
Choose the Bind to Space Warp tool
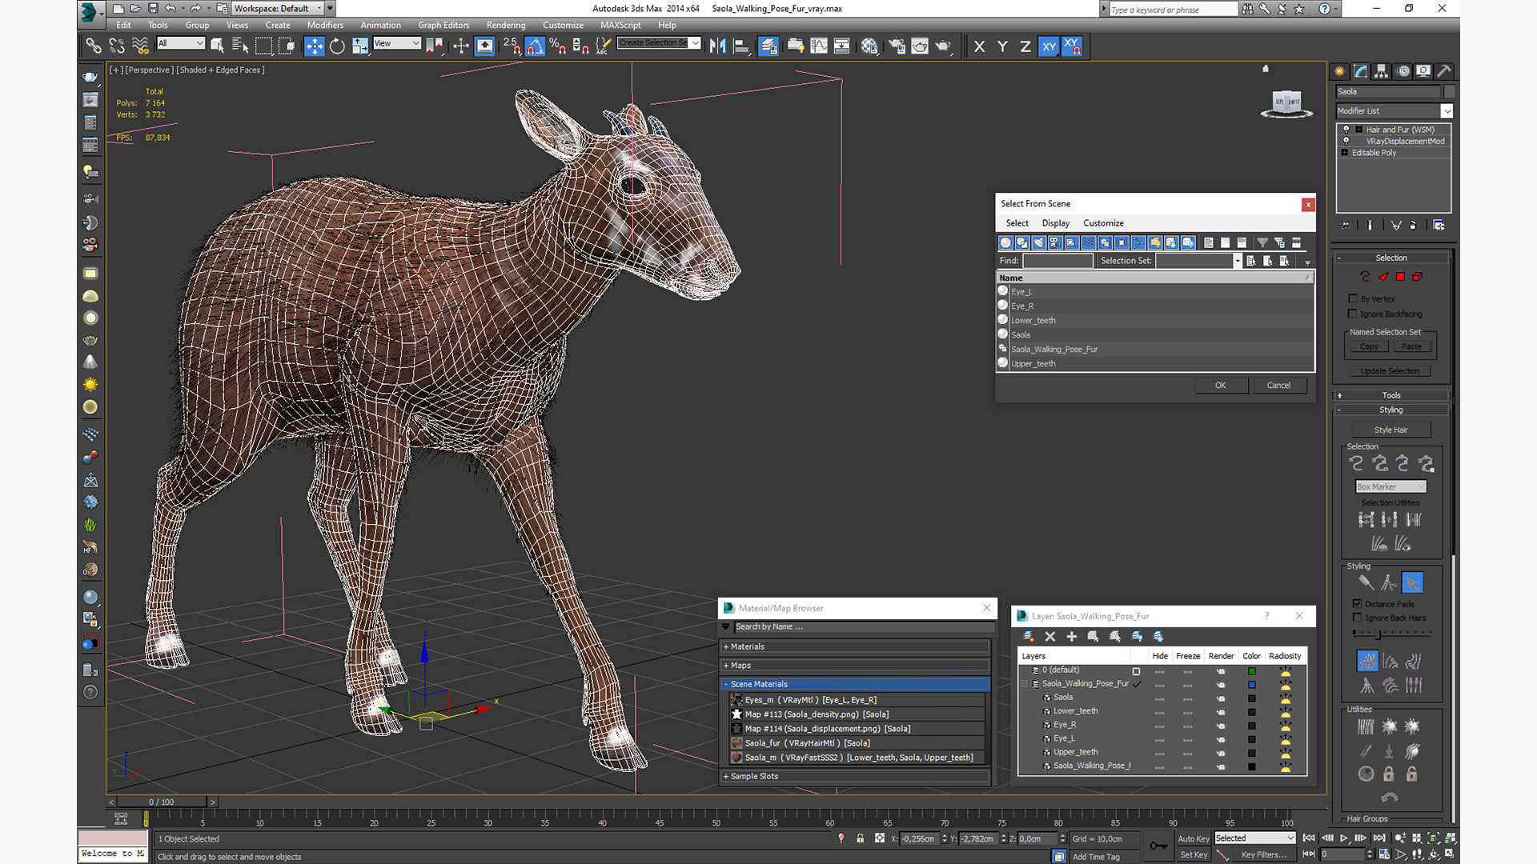[140, 46]
